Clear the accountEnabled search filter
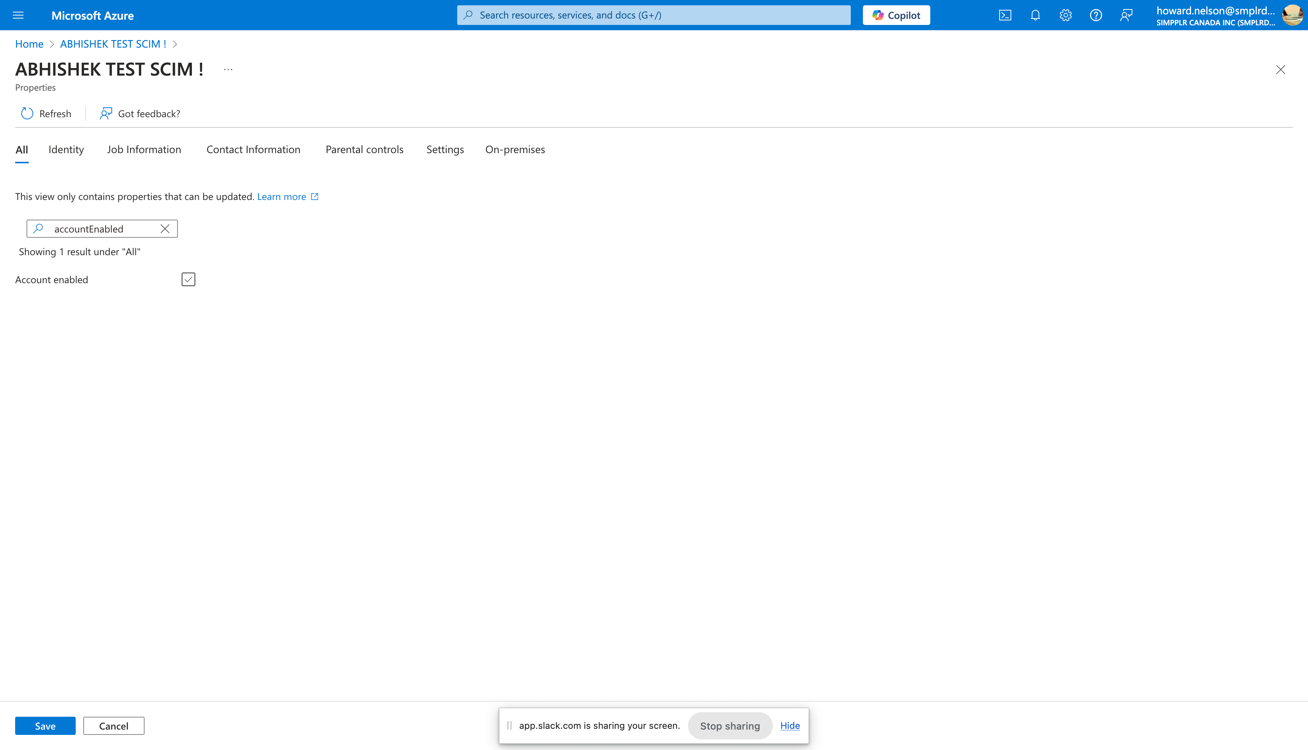 pyautogui.click(x=165, y=229)
